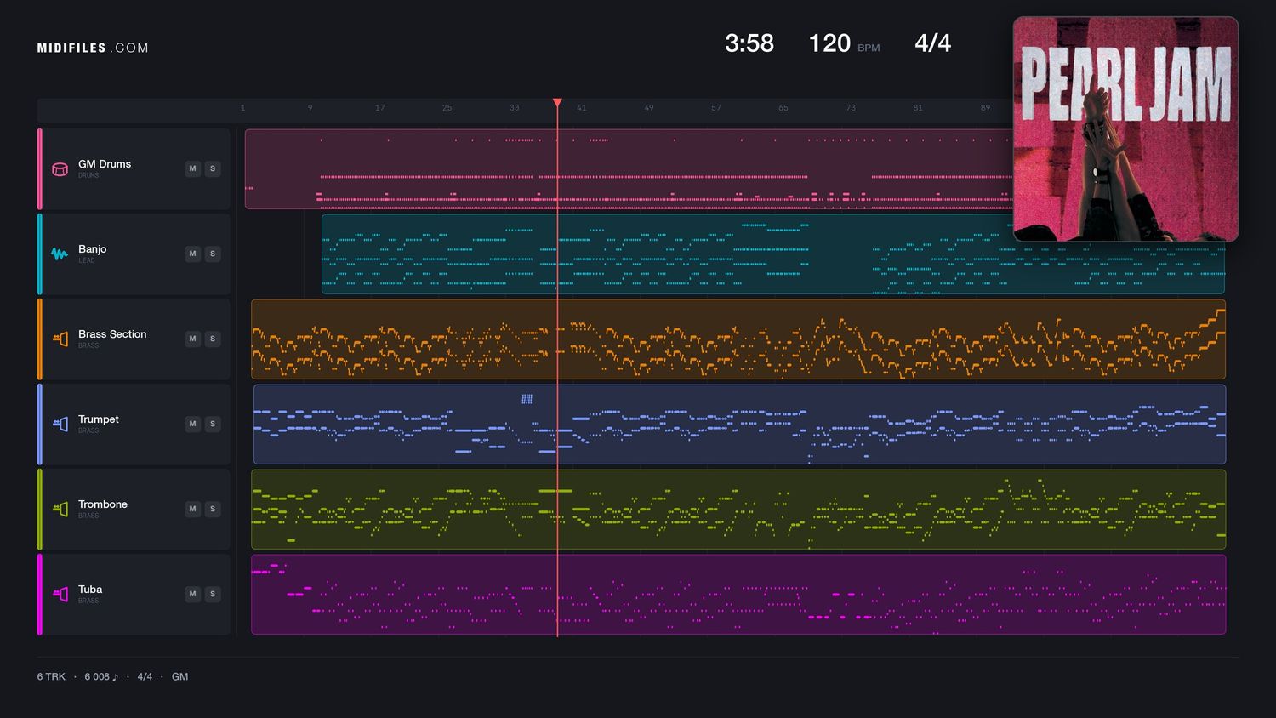
Task: Click the 4/4 label in the footer
Action: (x=145, y=677)
